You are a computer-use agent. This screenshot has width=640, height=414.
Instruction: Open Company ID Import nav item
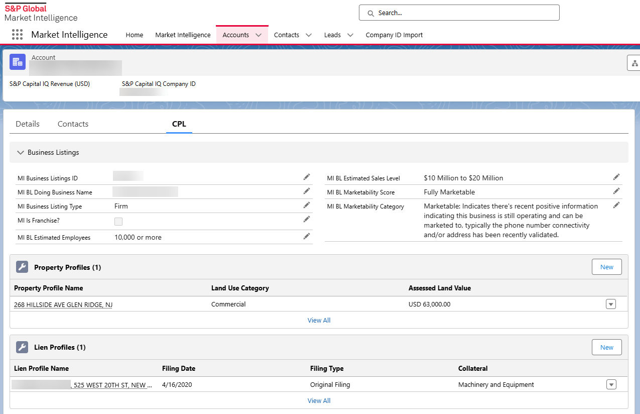coord(394,35)
